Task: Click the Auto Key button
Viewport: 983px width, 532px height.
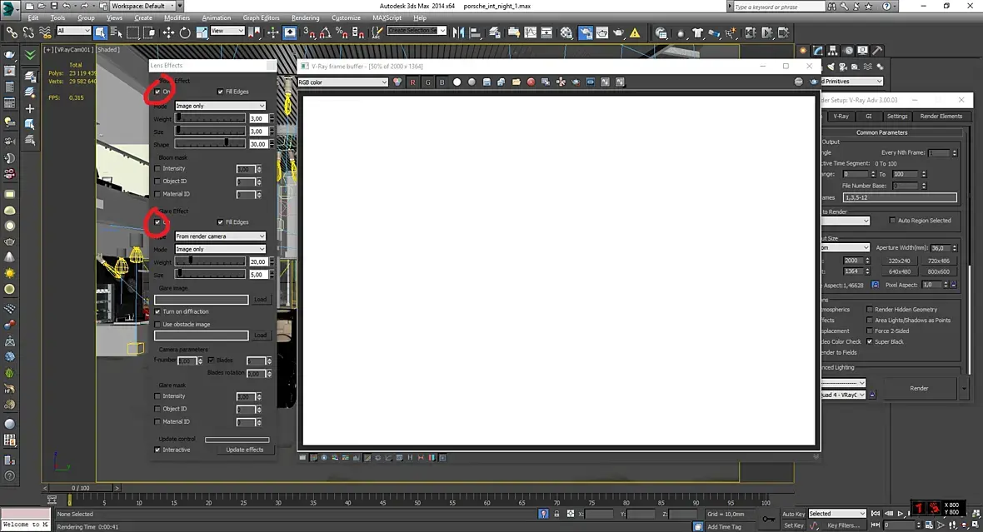Action: tap(793, 514)
